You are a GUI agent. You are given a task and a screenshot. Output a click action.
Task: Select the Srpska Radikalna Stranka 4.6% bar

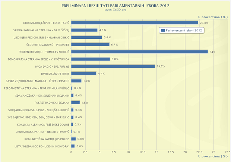(x=84, y=30)
